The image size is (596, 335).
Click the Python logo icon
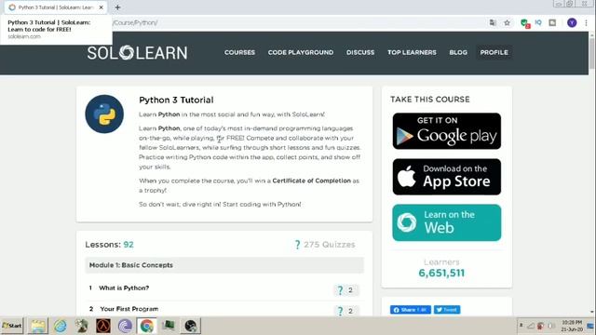coord(104,114)
